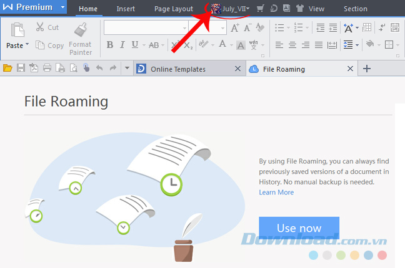Open the Page Layout tab

(173, 9)
